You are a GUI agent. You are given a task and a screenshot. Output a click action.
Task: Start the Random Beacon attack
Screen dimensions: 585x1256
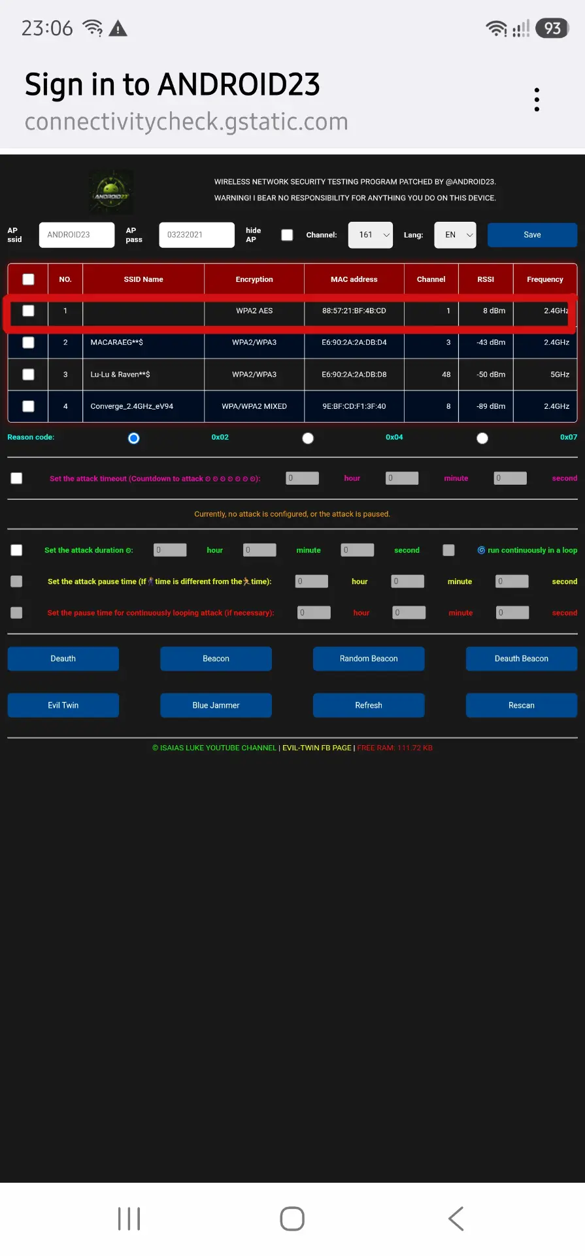(x=369, y=659)
